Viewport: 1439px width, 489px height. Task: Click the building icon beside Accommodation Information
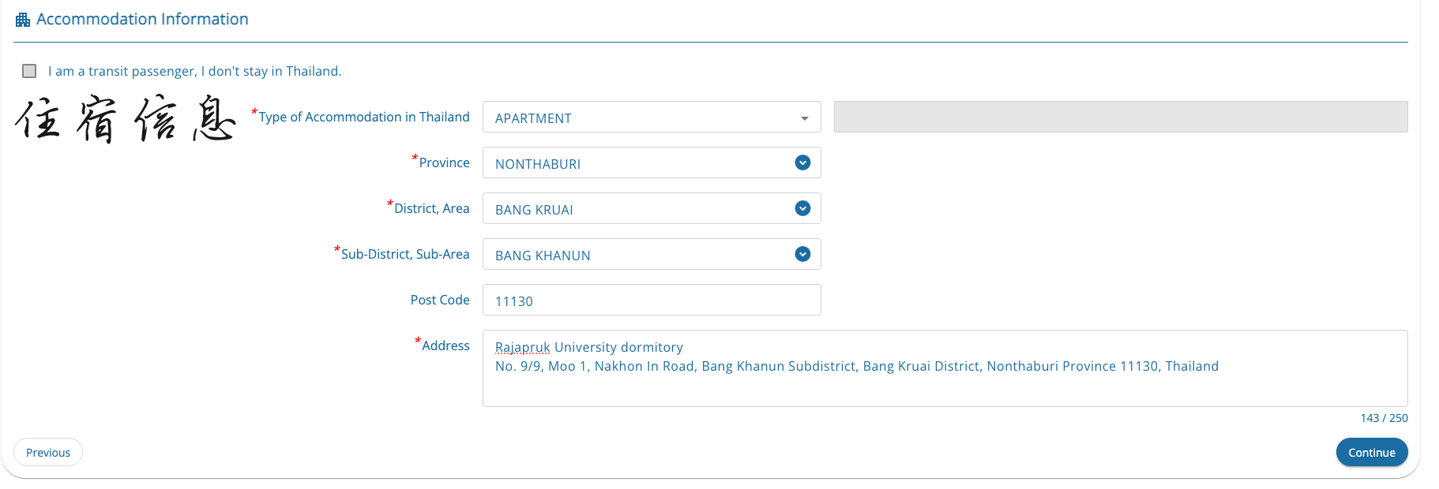[x=23, y=20]
